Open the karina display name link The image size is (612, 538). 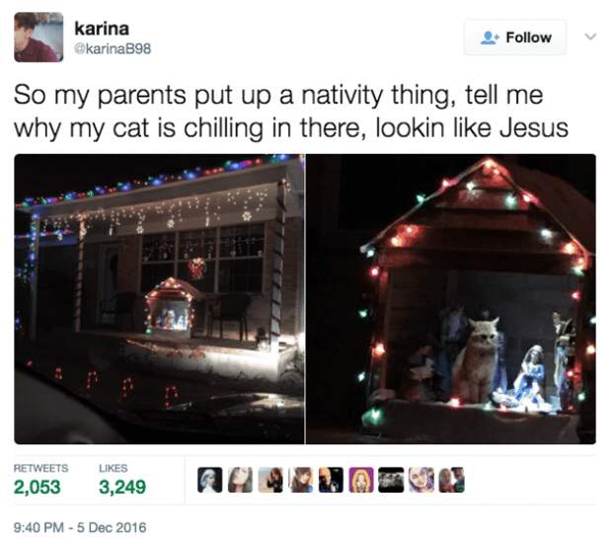click(102, 29)
